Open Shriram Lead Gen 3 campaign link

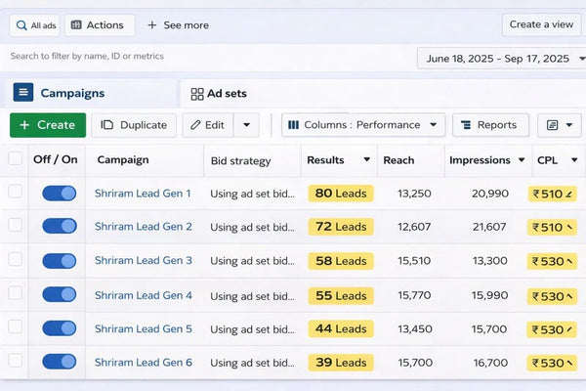tap(144, 260)
